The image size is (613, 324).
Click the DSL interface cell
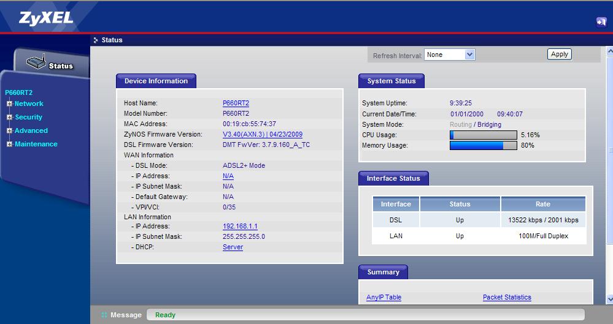tap(396, 220)
